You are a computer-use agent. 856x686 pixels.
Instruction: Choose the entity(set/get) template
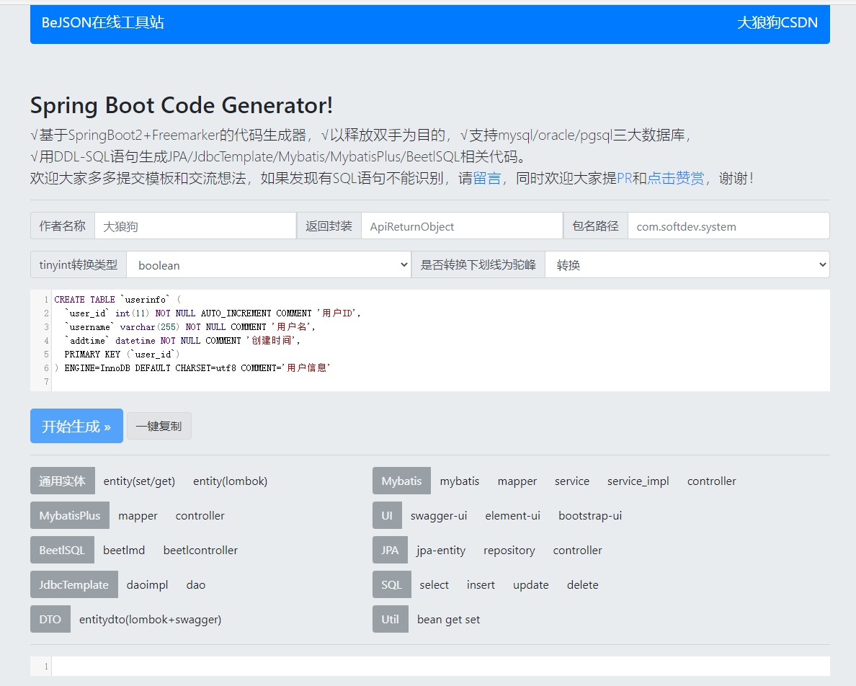[139, 481]
